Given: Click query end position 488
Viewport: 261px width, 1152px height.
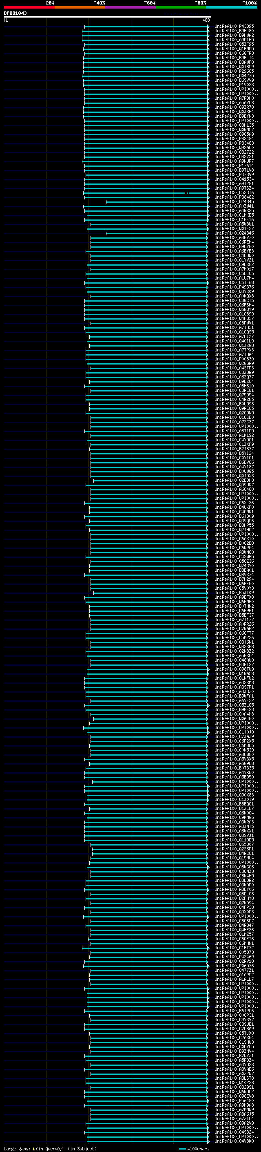Looking at the screenshot, I should (206, 20).
